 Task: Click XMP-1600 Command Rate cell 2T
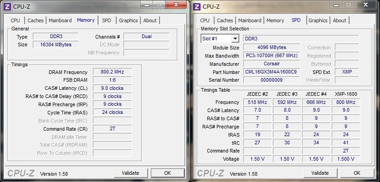pos(345,151)
